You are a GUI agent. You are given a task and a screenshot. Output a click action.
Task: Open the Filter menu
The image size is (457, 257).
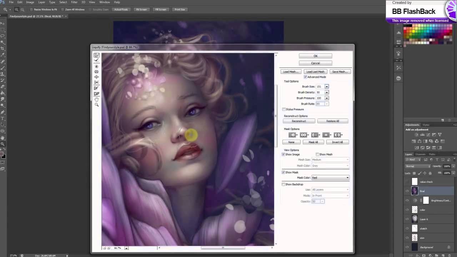74,2
